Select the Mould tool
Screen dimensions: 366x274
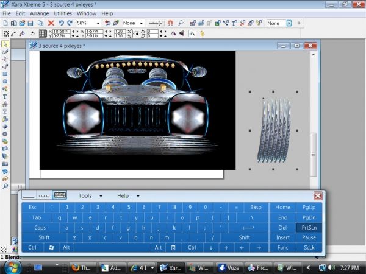[x=5, y=149]
